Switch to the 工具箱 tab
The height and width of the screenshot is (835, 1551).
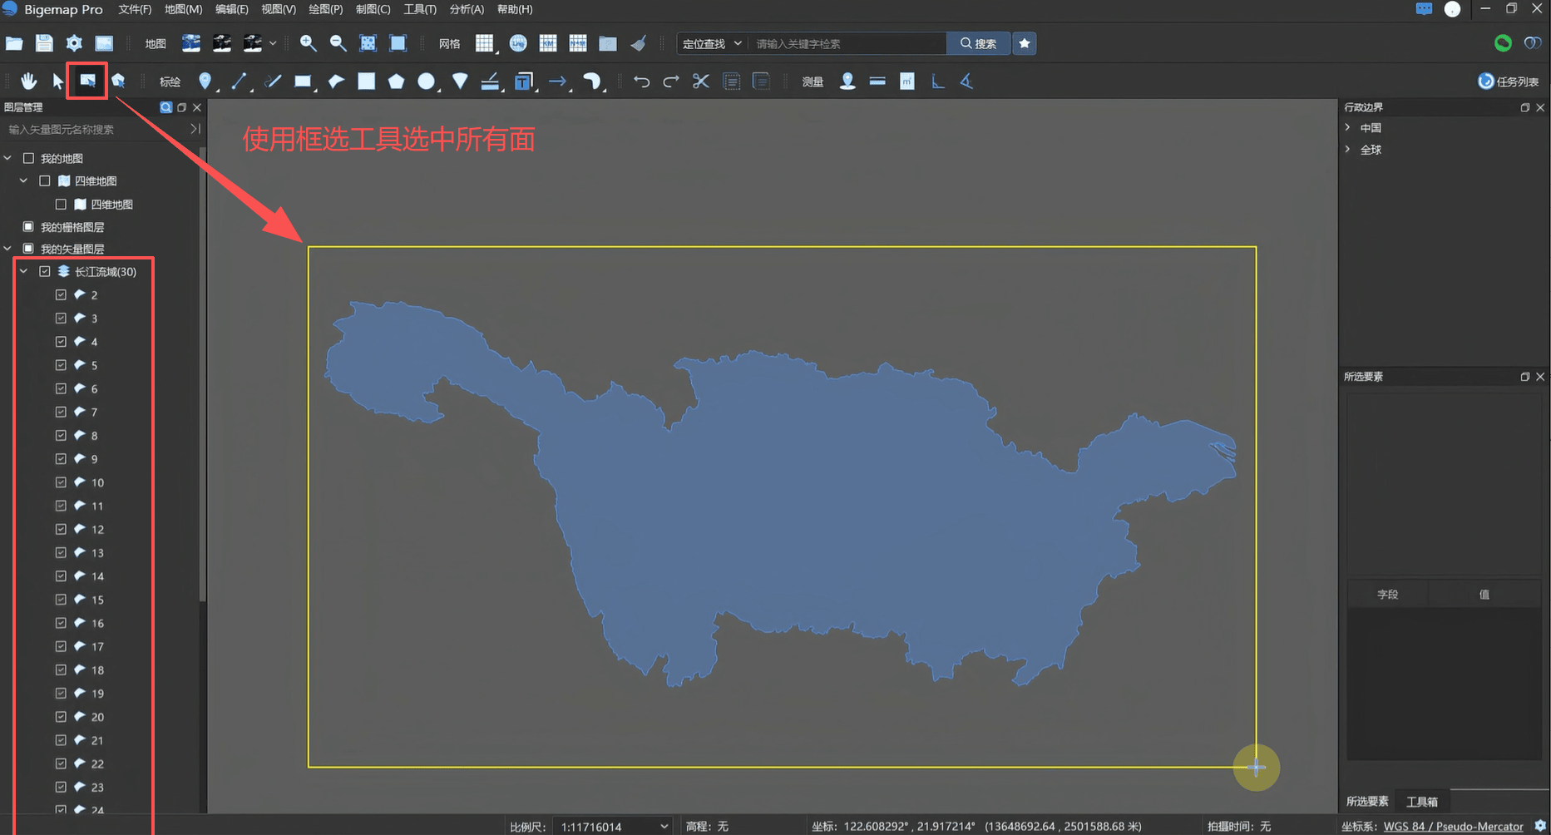[1422, 801]
